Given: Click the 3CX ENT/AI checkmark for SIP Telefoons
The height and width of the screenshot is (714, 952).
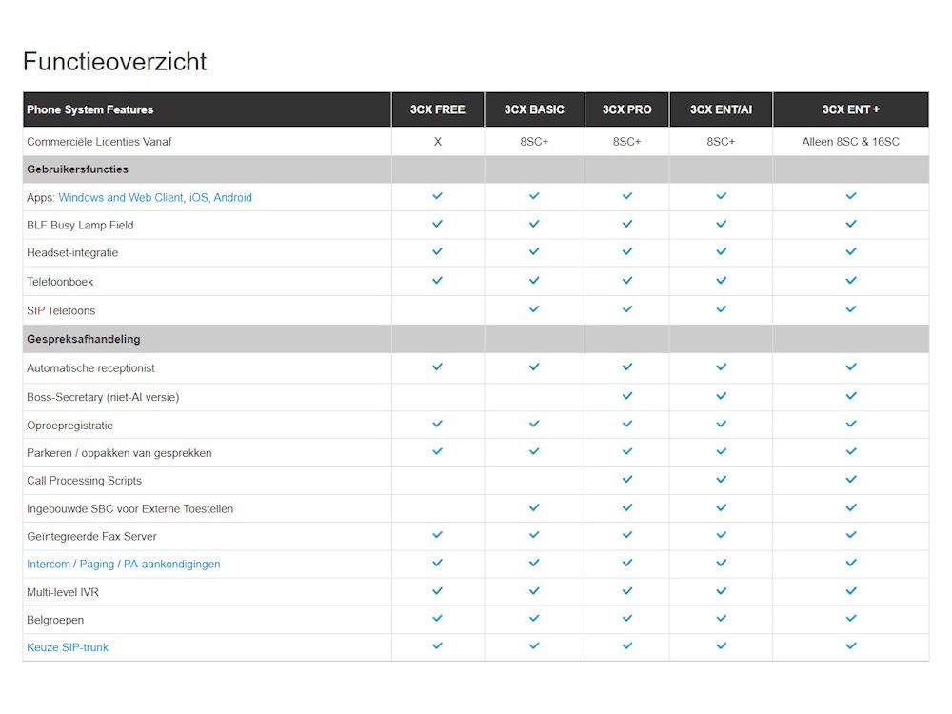Looking at the screenshot, I should click(722, 309).
